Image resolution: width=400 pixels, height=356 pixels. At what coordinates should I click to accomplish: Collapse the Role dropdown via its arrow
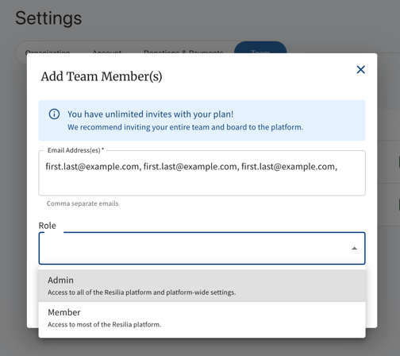pos(354,249)
